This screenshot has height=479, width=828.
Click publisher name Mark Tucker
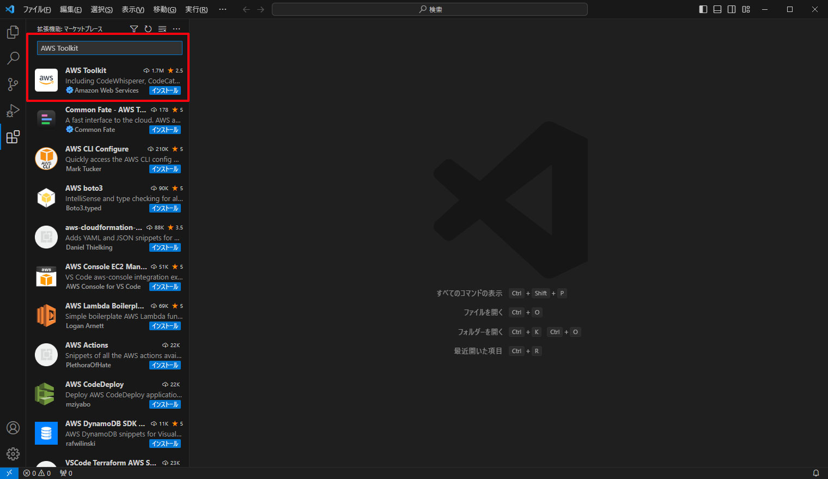click(83, 169)
